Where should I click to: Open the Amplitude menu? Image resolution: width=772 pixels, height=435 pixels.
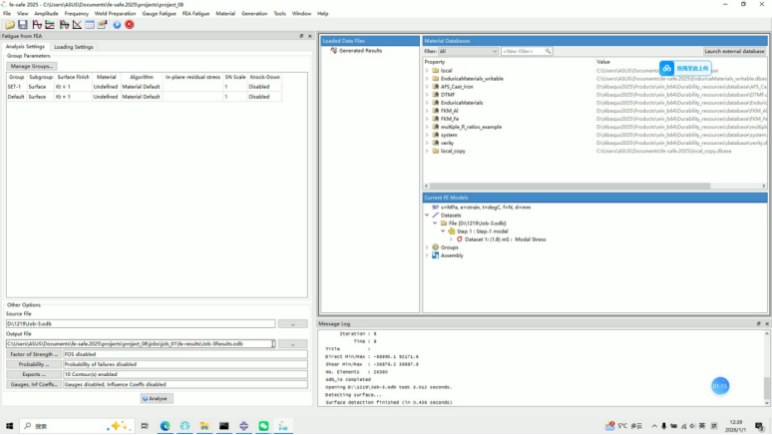[46, 14]
